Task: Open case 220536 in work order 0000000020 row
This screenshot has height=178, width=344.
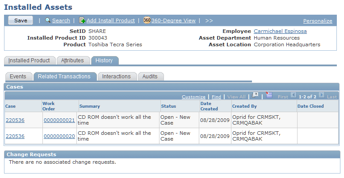Action: (15, 136)
